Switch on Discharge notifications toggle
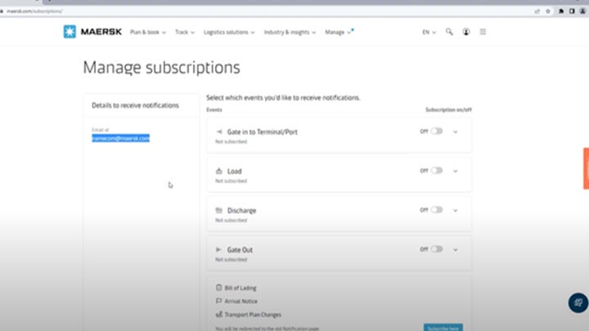The image size is (589, 331). point(437,210)
